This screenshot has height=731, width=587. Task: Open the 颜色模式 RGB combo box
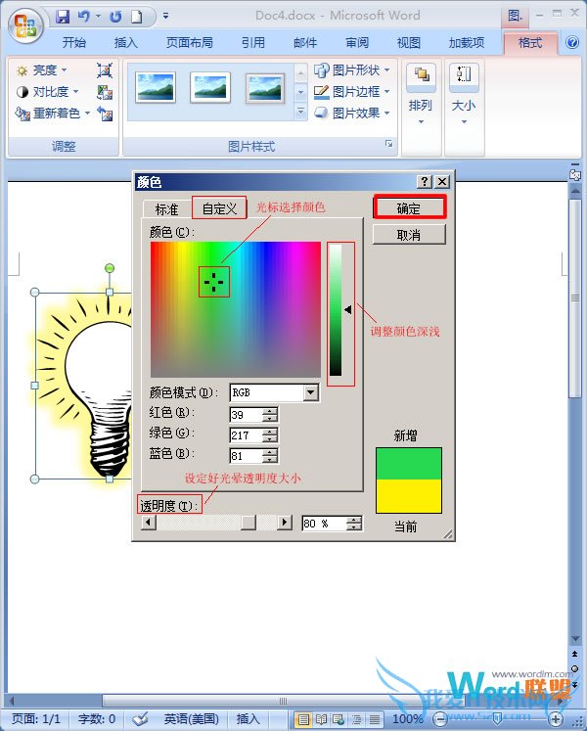(x=274, y=392)
